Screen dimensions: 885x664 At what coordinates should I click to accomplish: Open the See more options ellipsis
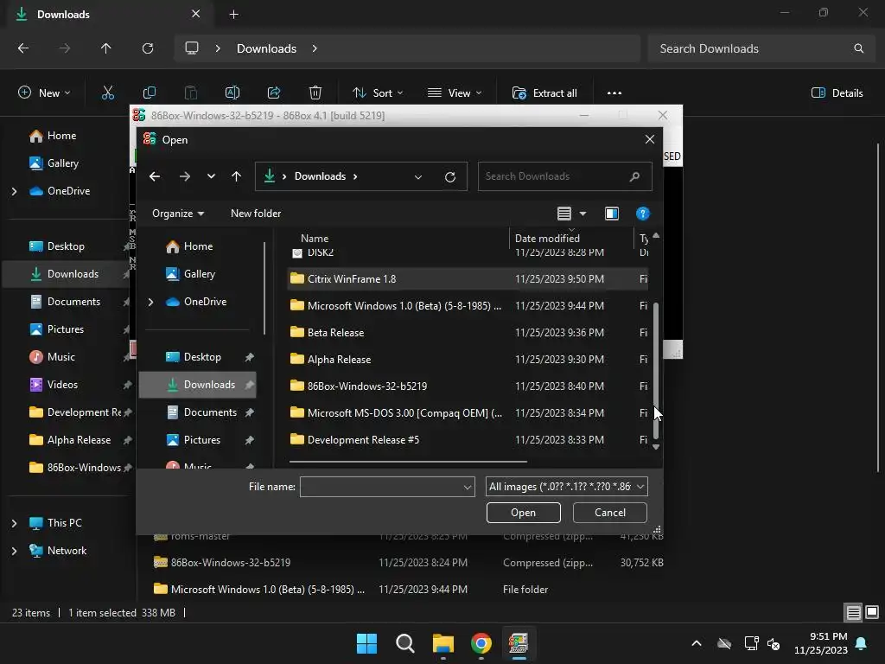click(614, 93)
